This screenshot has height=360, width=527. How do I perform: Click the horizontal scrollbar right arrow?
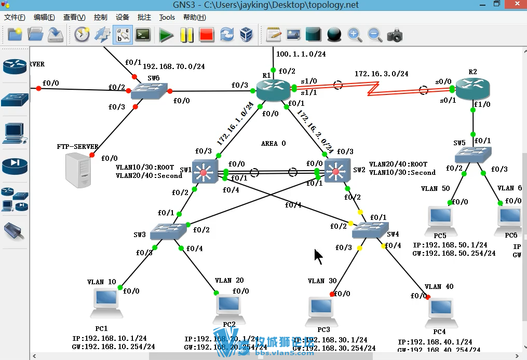[517, 356]
